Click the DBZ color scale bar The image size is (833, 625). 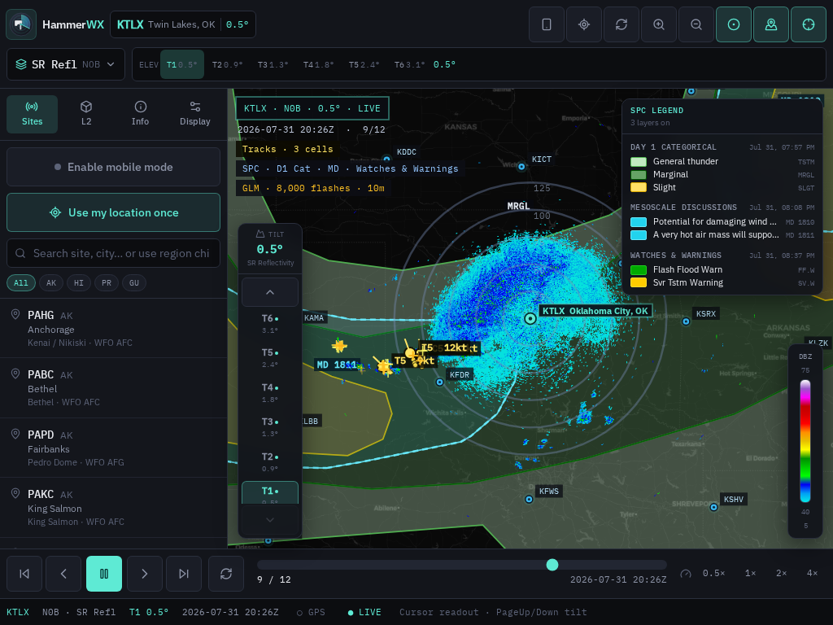[x=805, y=441]
